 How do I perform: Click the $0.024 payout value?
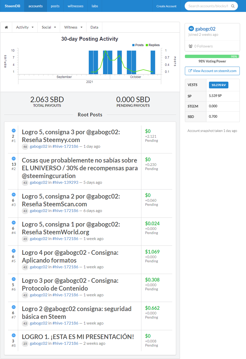[152, 223]
